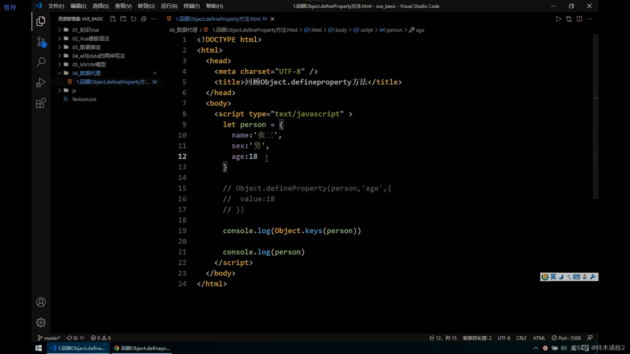Open the 查看(V) menu
This screenshot has height=354, width=630.
pyautogui.click(x=123, y=6)
